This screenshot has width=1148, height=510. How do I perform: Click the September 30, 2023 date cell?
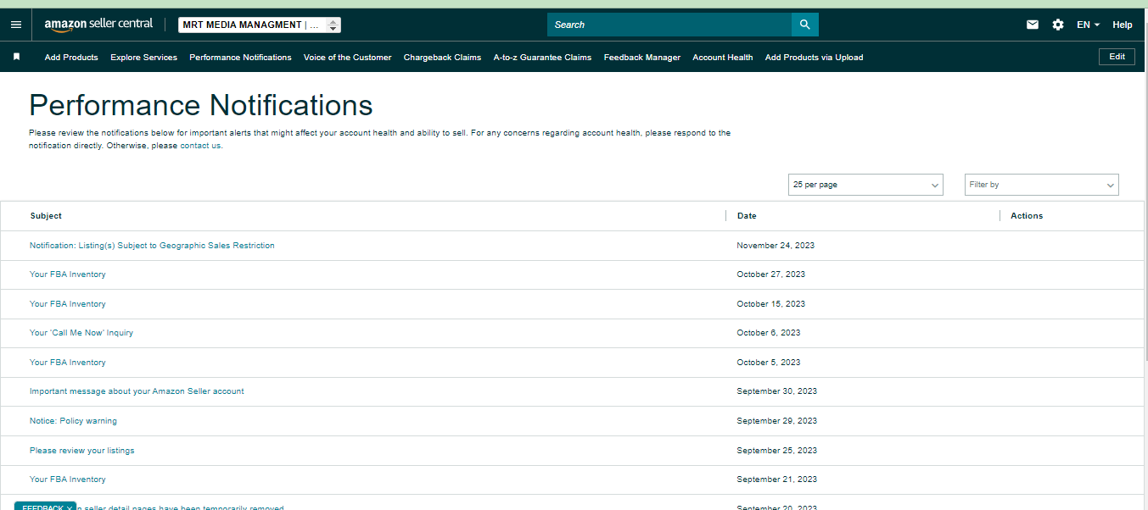tap(776, 391)
